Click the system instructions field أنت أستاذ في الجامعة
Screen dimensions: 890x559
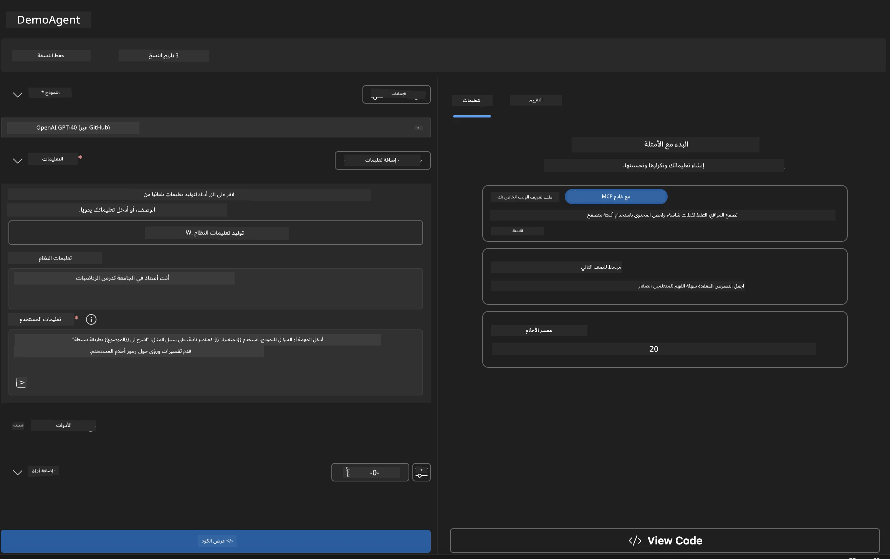click(215, 289)
